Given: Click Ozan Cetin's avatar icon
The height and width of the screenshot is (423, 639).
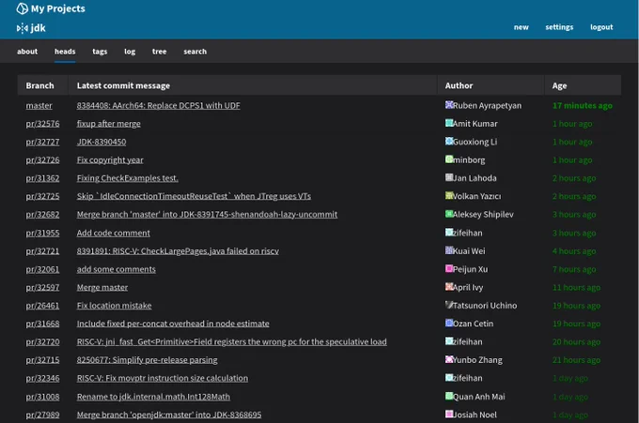Looking at the screenshot, I should point(449,323).
